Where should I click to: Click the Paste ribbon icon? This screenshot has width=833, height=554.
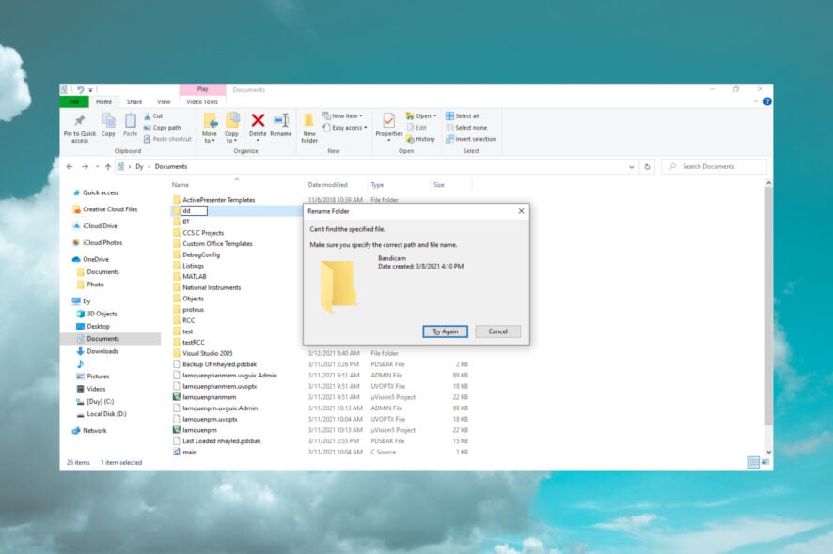[130, 121]
